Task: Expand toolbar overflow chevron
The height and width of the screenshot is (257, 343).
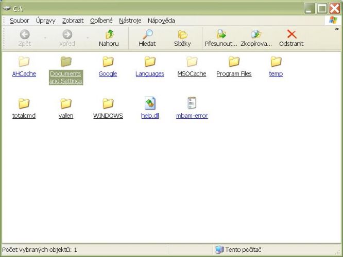Action: 337,29
